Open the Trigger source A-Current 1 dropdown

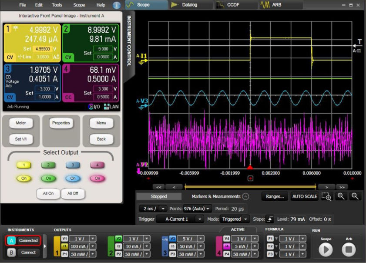pos(180,219)
